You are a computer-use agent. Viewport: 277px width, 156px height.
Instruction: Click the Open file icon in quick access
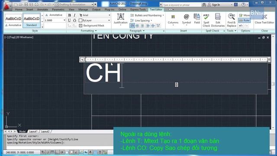pos(21,4)
